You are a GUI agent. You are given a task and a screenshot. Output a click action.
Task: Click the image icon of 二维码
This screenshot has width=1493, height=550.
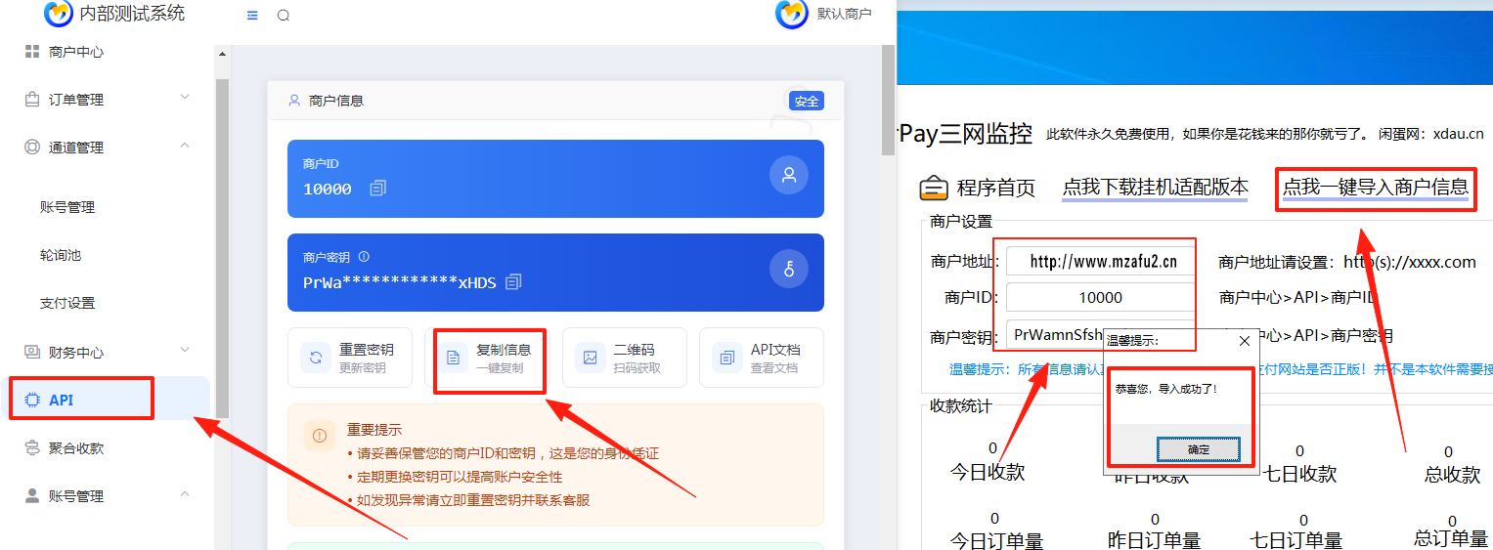tap(591, 358)
